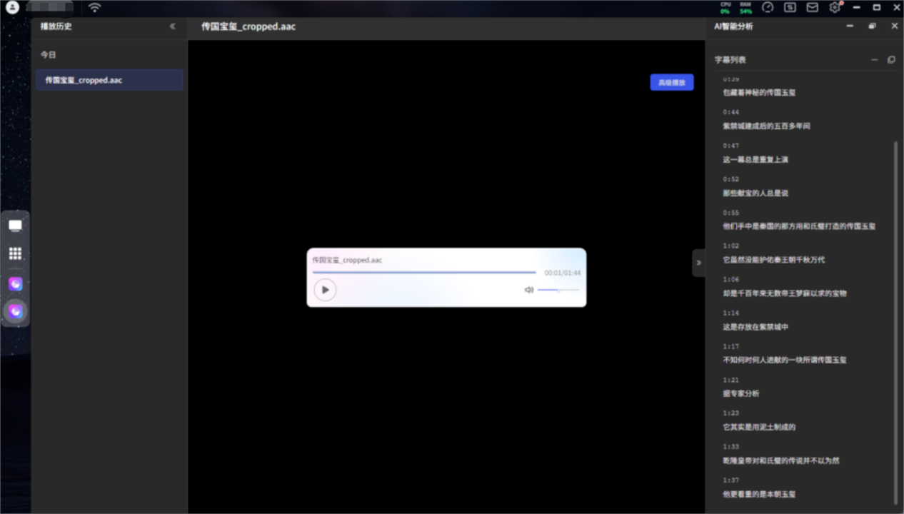Viewport: 904px width, 514px height.
Task: Open settings gear with notification dot
Action: [835, 7]
